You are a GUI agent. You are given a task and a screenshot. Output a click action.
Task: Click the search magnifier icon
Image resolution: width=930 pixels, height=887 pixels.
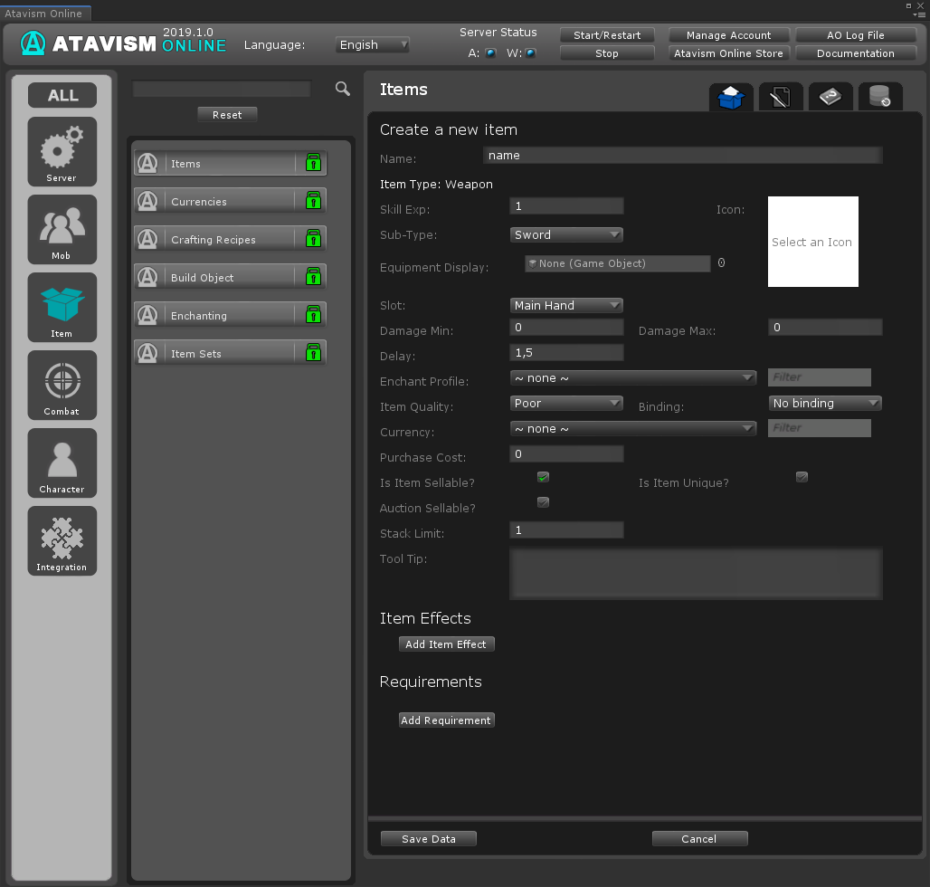click(x=343, y=88)
